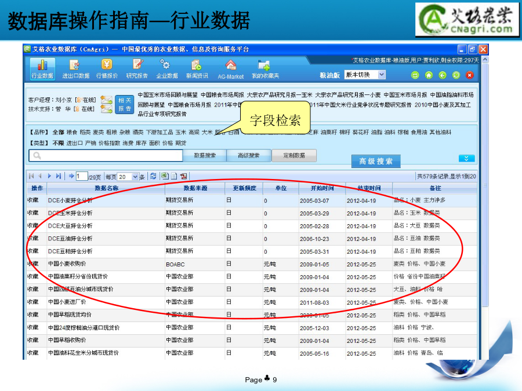
Task: Select 玉米 in the 品种 filter
Action: coord(181,132)
